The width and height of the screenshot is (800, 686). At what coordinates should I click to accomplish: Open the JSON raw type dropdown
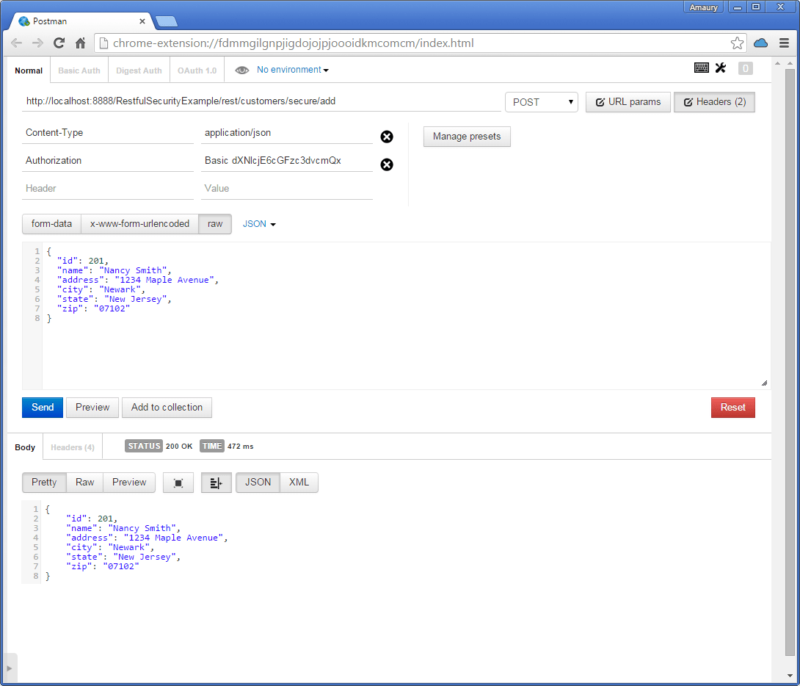259,224
